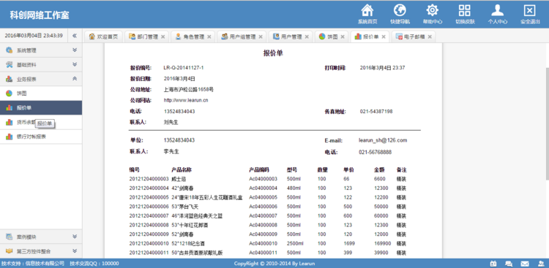Click 基础资料 tools icon
The image size is (549, 268).
(x=9, y=65)
